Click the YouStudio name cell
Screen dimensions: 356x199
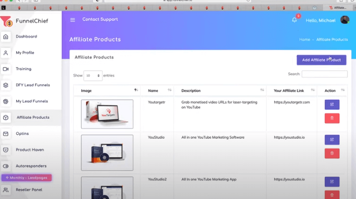pos(156,138)
